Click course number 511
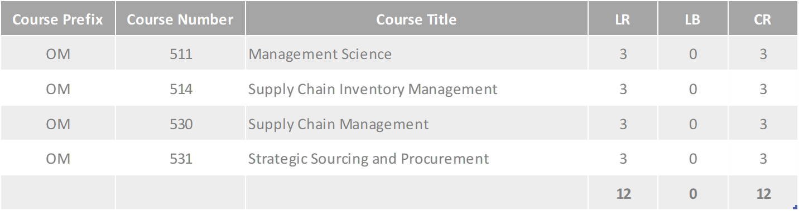 (181, 54)
